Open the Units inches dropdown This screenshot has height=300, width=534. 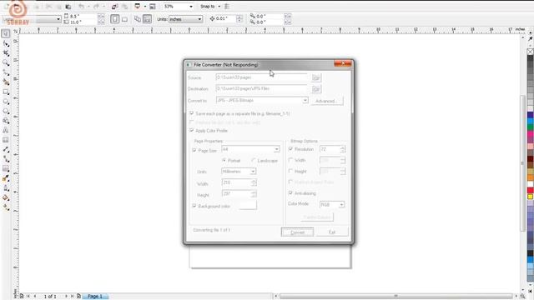tap(199, 19)
